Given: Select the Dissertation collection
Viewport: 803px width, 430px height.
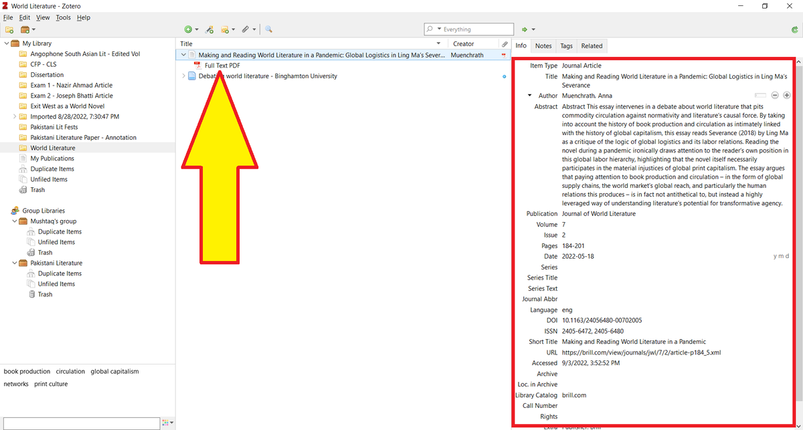Looking at the screenshot, I should coord(47,75).
